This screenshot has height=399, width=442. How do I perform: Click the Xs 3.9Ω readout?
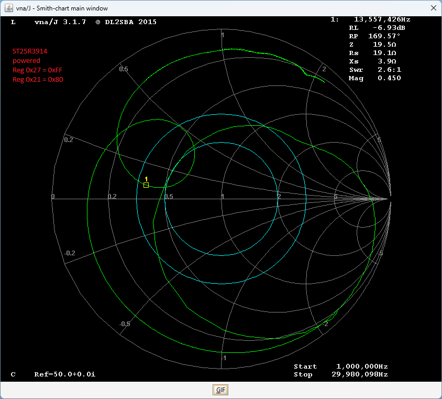tap(373, 61)
